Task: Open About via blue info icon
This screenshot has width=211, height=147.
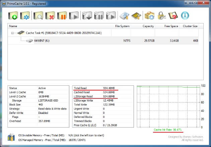Action: [x=185, y=15]
